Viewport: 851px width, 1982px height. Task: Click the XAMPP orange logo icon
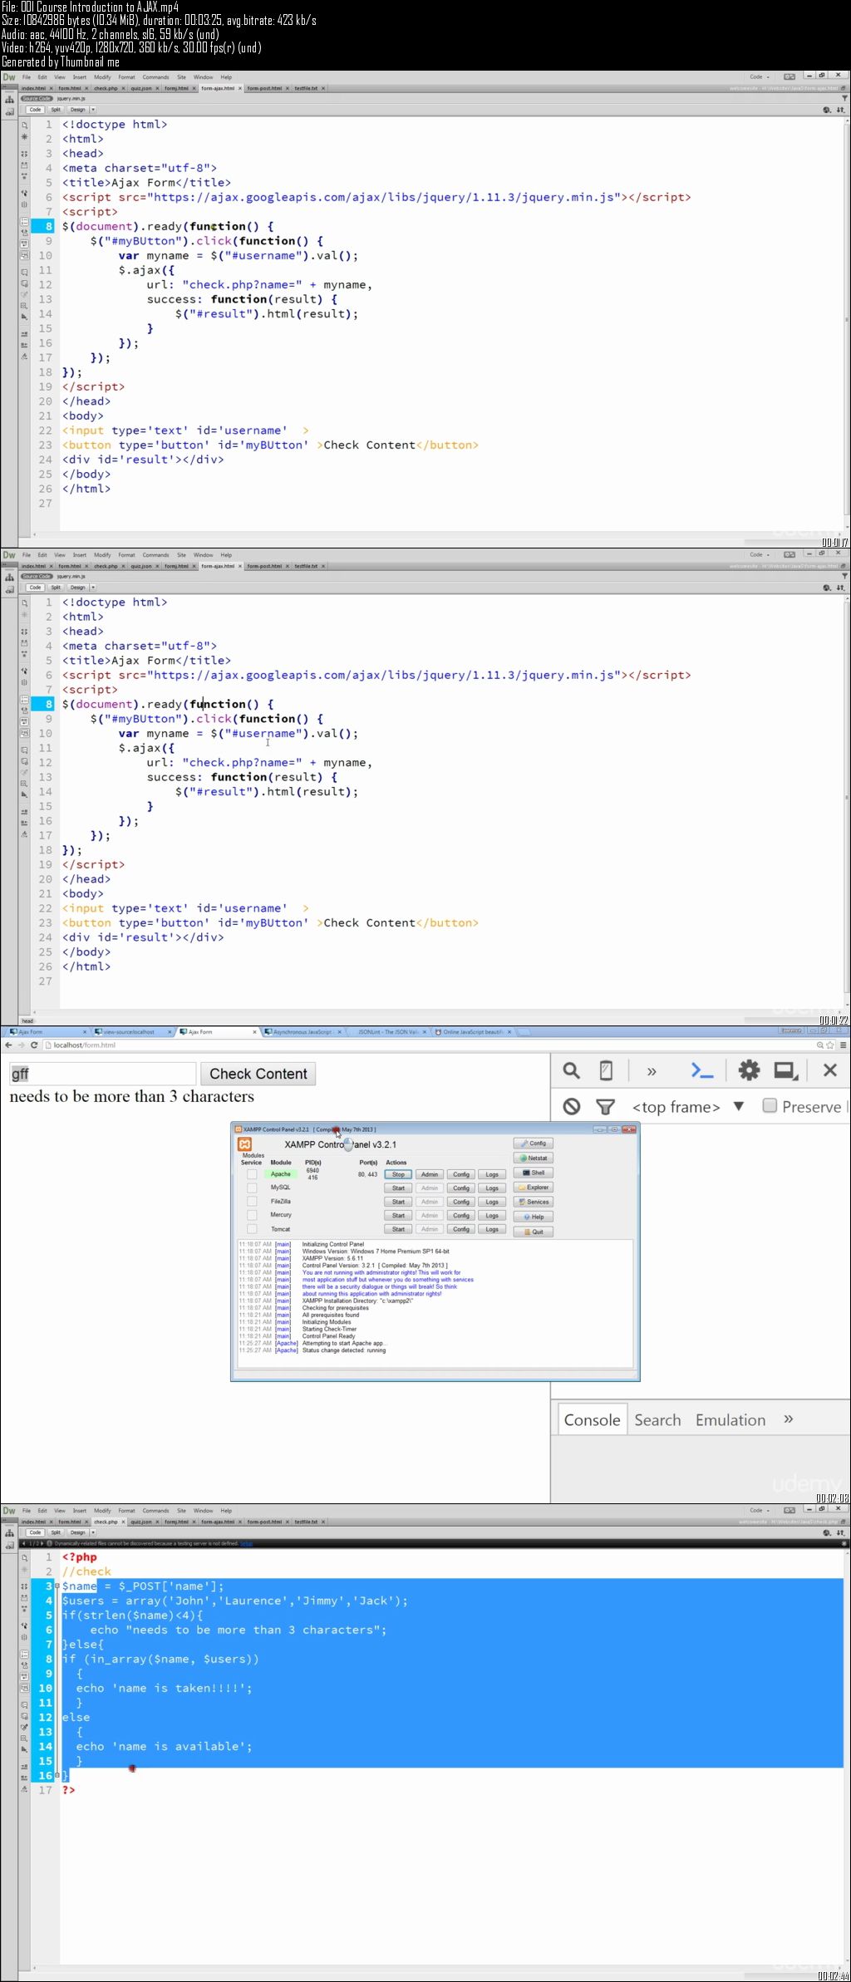245,1144
